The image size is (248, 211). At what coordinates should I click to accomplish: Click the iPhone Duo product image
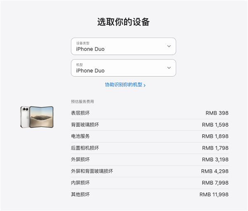click(37, 117)
